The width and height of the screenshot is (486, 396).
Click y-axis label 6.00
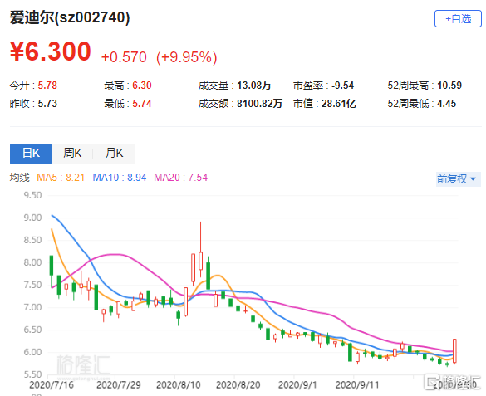pyautogui.click(x=32, y=352)
